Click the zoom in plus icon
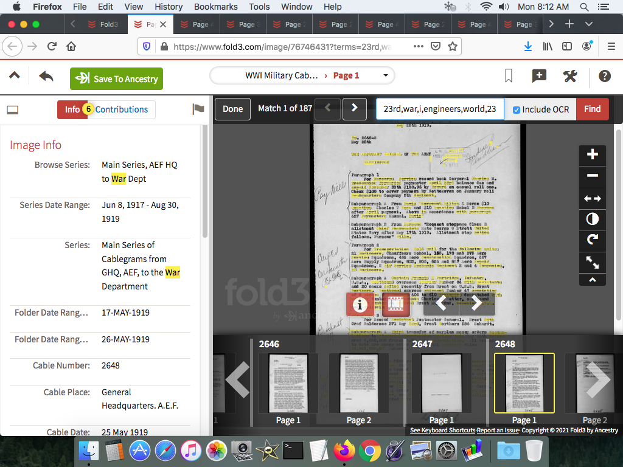The width and height of the screenshot is (623, 467). click(593, 155)
